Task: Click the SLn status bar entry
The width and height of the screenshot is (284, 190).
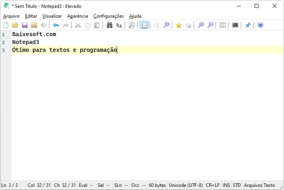Action: click(121, 185)
